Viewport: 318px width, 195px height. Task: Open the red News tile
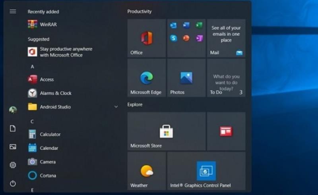point(226,131)
